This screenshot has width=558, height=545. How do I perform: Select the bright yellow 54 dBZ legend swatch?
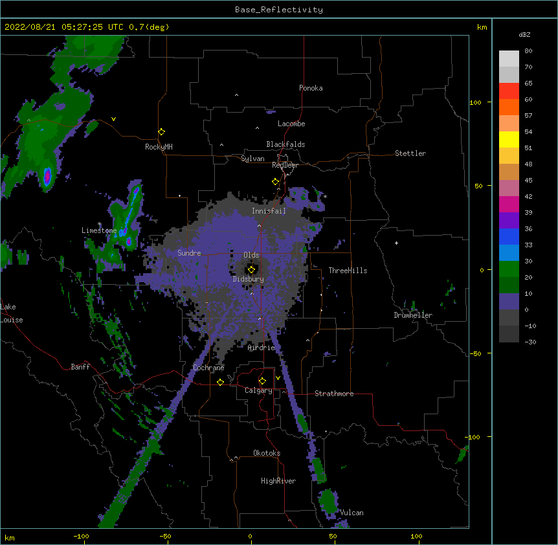[x=509, y=139]
